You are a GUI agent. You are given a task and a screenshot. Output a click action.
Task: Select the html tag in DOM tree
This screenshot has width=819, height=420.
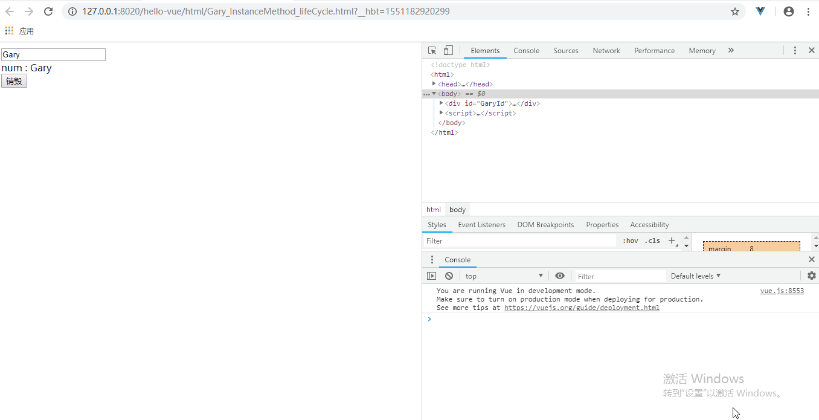pyautogui.click(x=442, y=74)
